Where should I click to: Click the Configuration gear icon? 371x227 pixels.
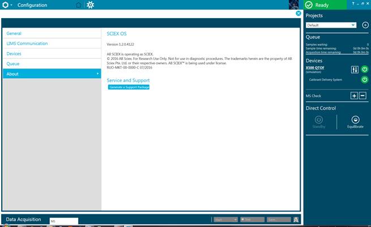[90, 5]
